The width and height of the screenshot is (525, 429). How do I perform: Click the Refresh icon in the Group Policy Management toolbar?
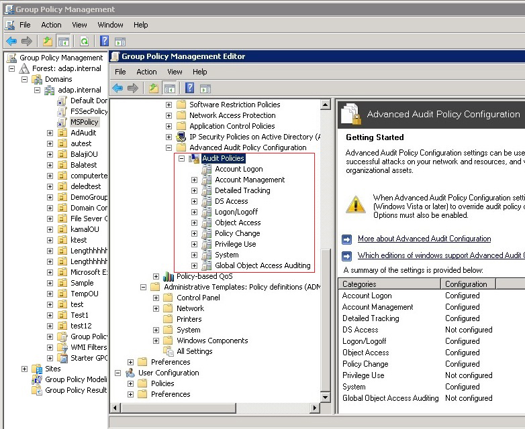coord(84,41)
